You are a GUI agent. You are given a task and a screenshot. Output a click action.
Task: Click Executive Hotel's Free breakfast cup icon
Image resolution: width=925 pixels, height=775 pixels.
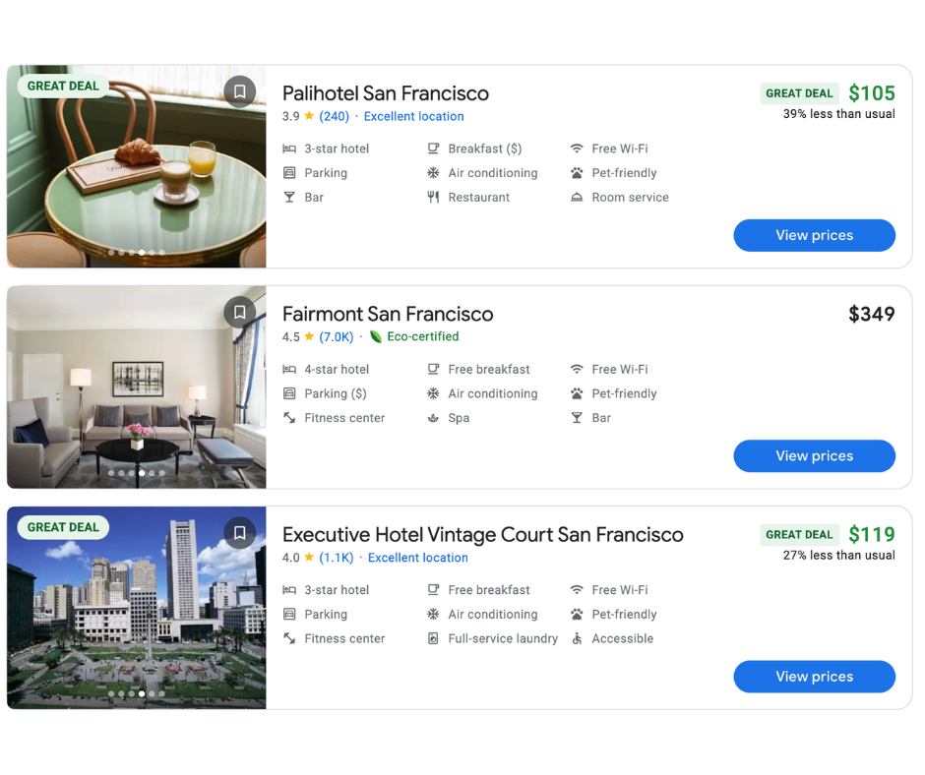[433, 590]
